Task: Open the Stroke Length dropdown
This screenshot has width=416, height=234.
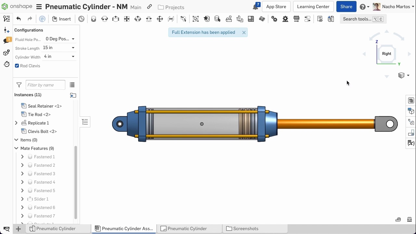Action: (x=59, y=48)
